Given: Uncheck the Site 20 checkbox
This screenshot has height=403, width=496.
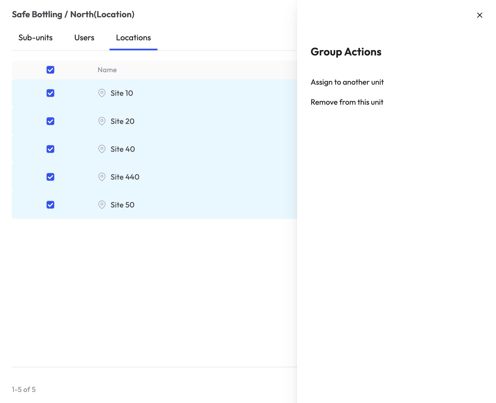Looking at the screenshot, I should 50,121.
